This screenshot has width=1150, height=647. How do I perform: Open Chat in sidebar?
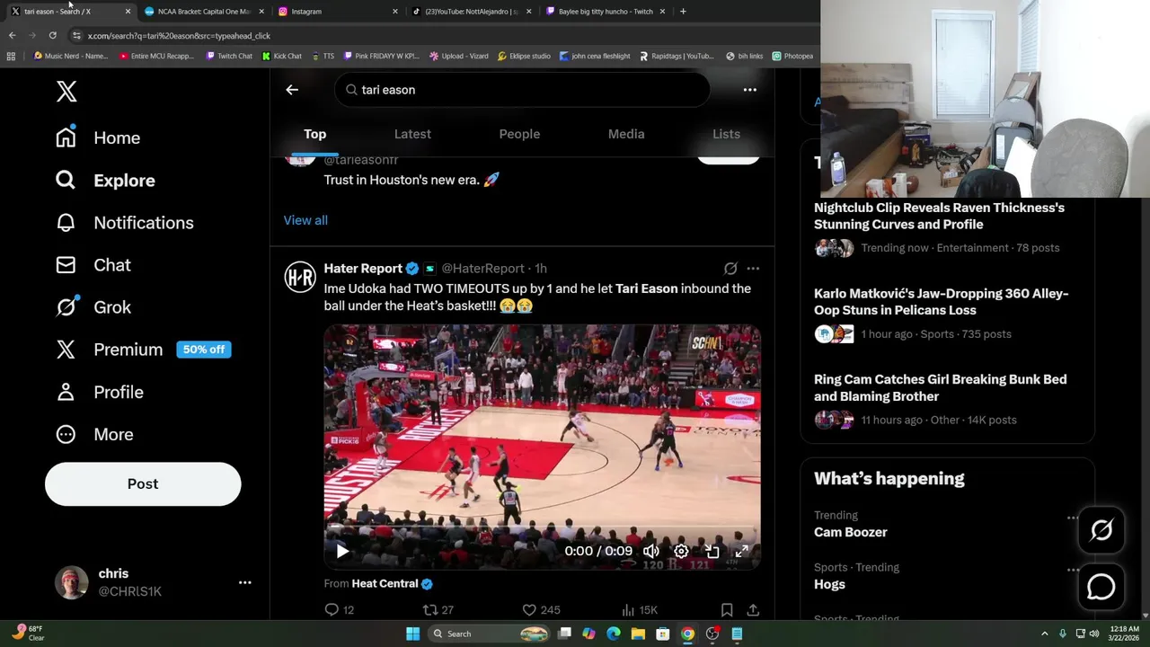93,265
